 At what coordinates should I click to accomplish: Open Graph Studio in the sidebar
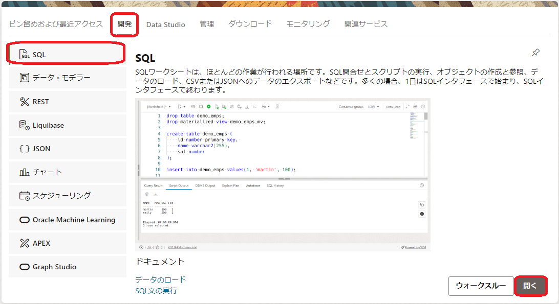pyautogui.click(x=67, y=267)
